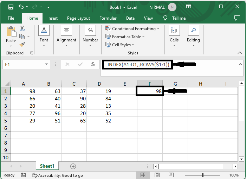This screenshot has height=180, width=246.
Task: Select row 3 header
Action: [x=6, y=106]
